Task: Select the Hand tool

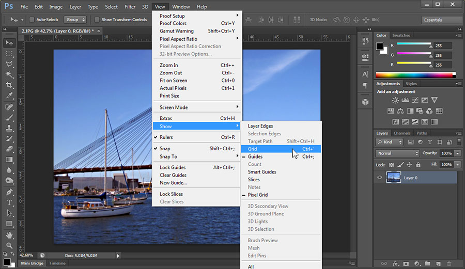Action: [9, 235]
